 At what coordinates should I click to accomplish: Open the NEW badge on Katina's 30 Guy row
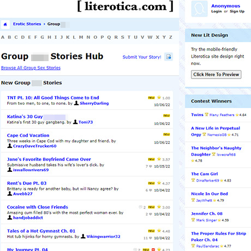coord(166,116)
